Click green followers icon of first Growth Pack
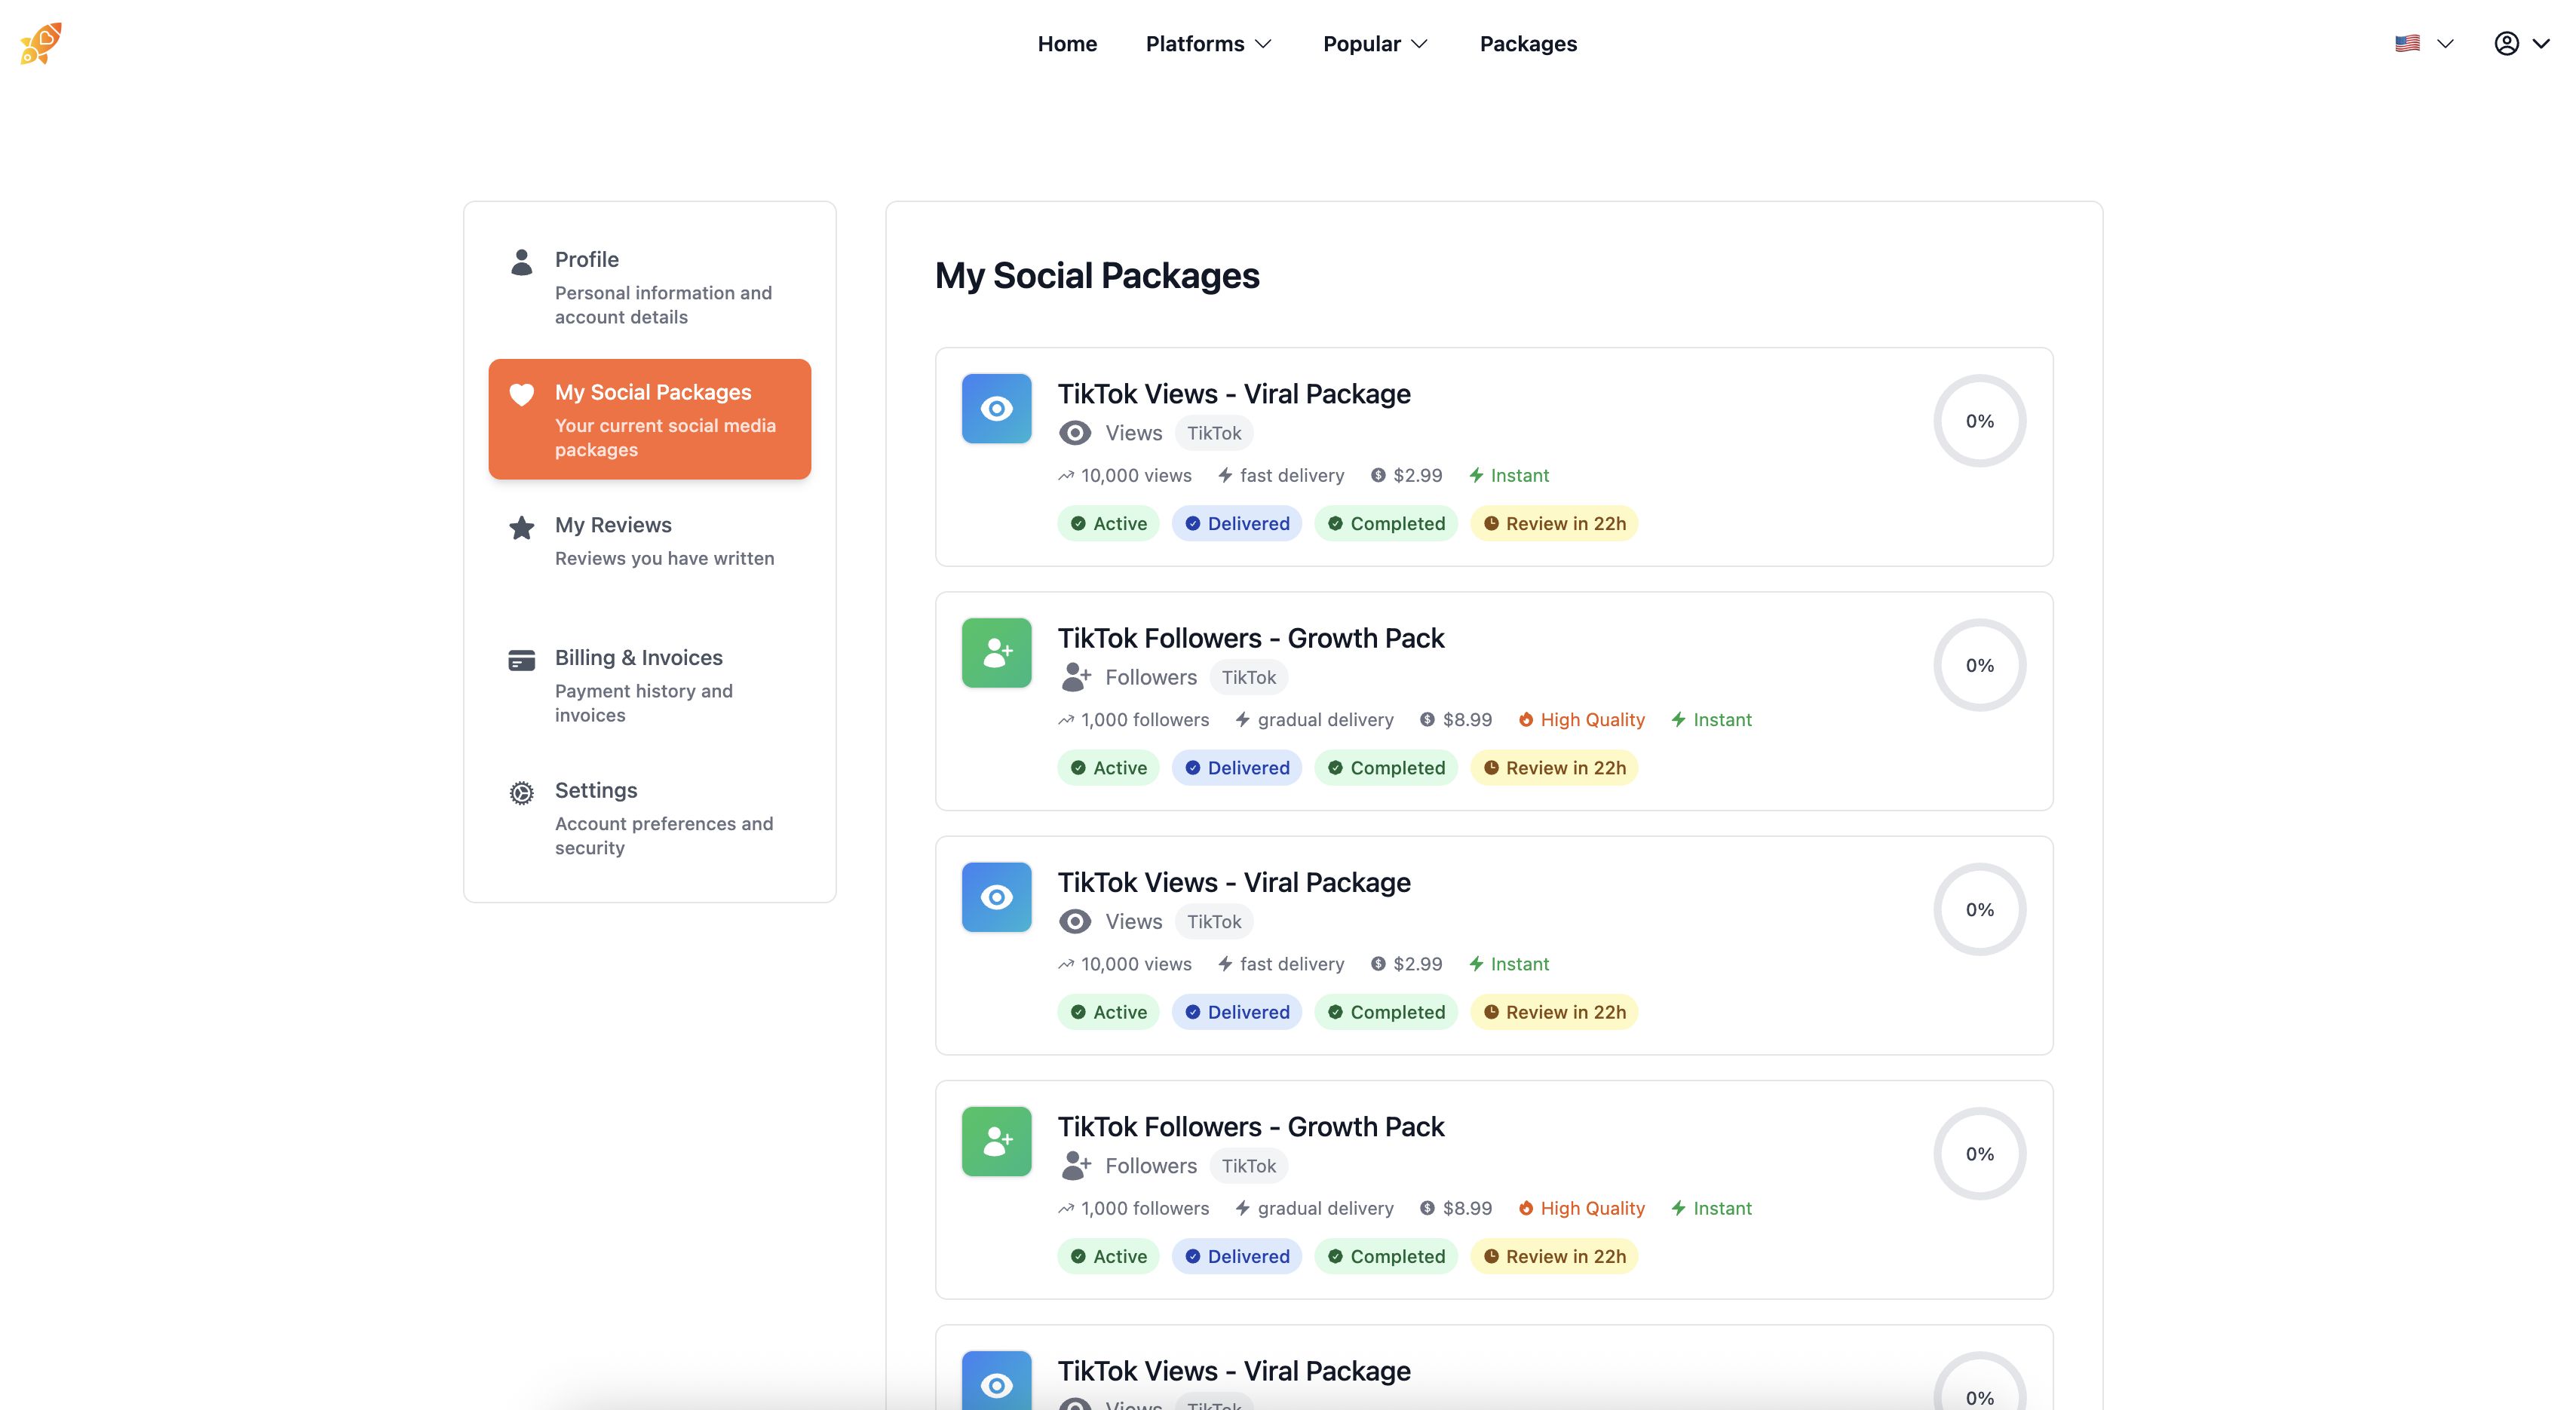Viewport: 2576px width, 1410px height. pyautogui.click(x=996, y=653)
